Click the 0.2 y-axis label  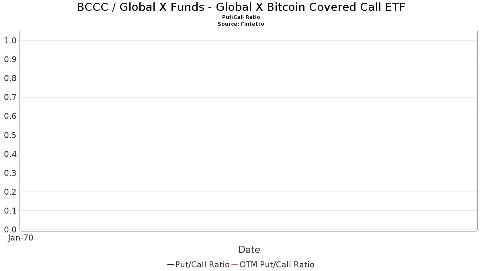pyautogui.click(x=10, y=192)
